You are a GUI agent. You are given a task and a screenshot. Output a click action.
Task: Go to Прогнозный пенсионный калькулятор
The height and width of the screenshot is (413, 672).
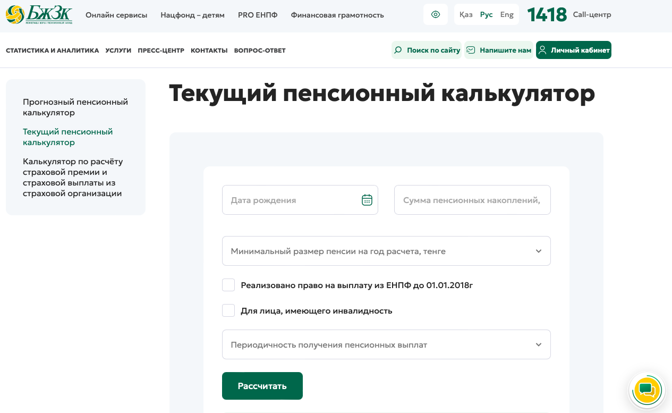(75, 107)
